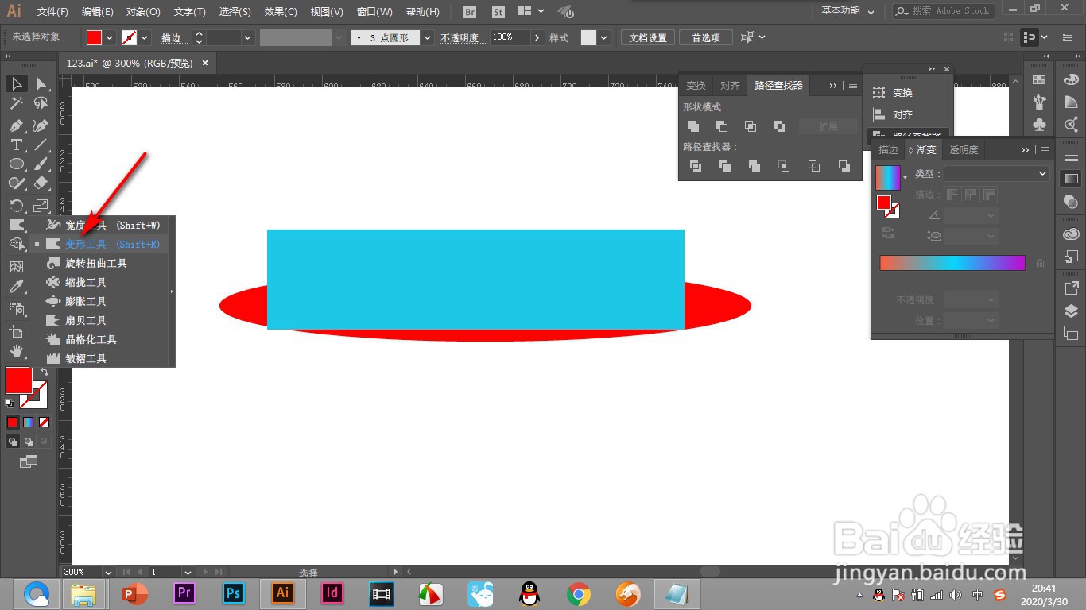Select the Direct Selection tool

point(41,83)
